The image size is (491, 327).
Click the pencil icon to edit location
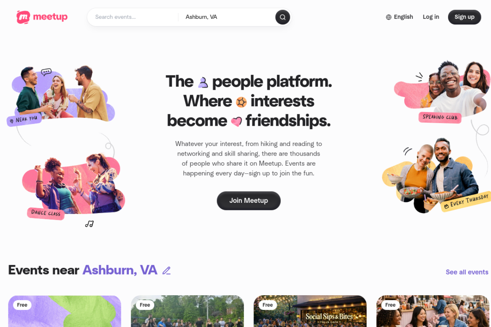[x=166, y=271]
